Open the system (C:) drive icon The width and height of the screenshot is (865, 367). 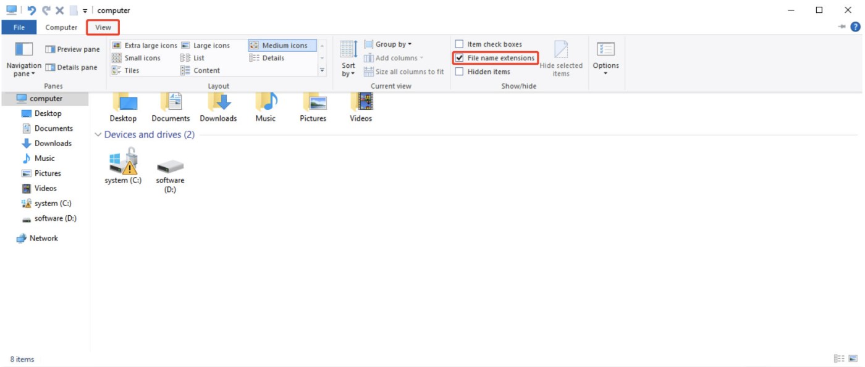tap(123, 162)
